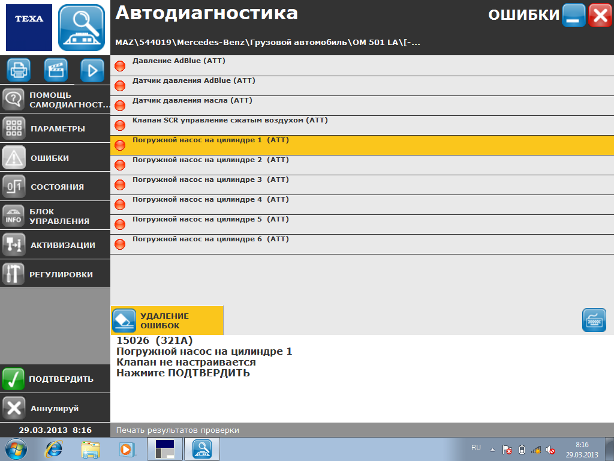
Task: Open the ОШИБКИ section in sidebar
Action: pyautogui.click(x=55, y=158)
